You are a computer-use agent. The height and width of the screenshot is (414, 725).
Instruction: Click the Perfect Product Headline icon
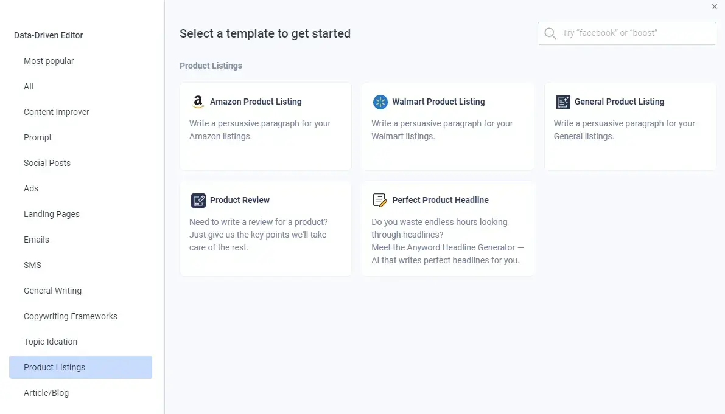pos(380,200)
